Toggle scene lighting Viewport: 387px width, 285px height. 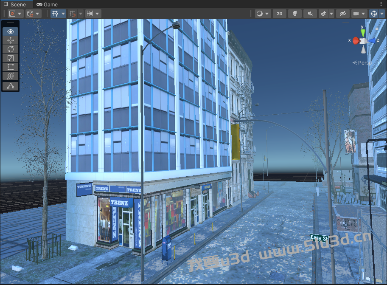pos(295,14)
